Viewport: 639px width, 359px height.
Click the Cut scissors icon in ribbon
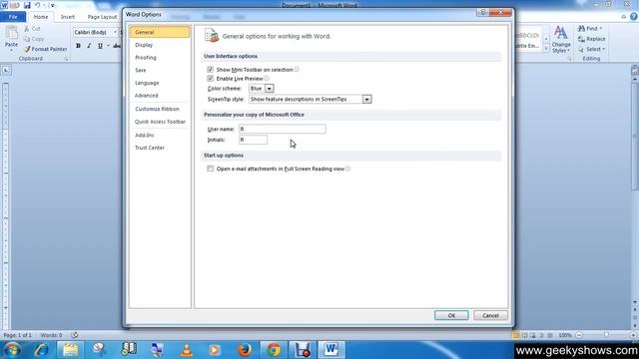pyautogui.click(x=27, y=29)
